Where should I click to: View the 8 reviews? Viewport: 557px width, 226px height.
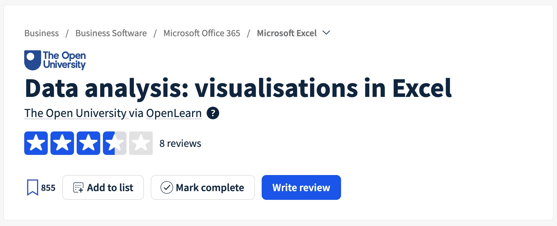pyautogui.click(x=180, y=143)
